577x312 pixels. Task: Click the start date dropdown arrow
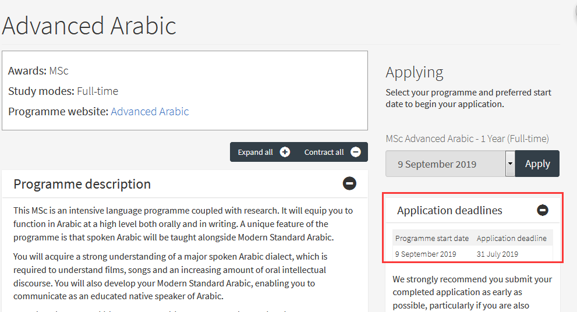click(x=510, y=164)
